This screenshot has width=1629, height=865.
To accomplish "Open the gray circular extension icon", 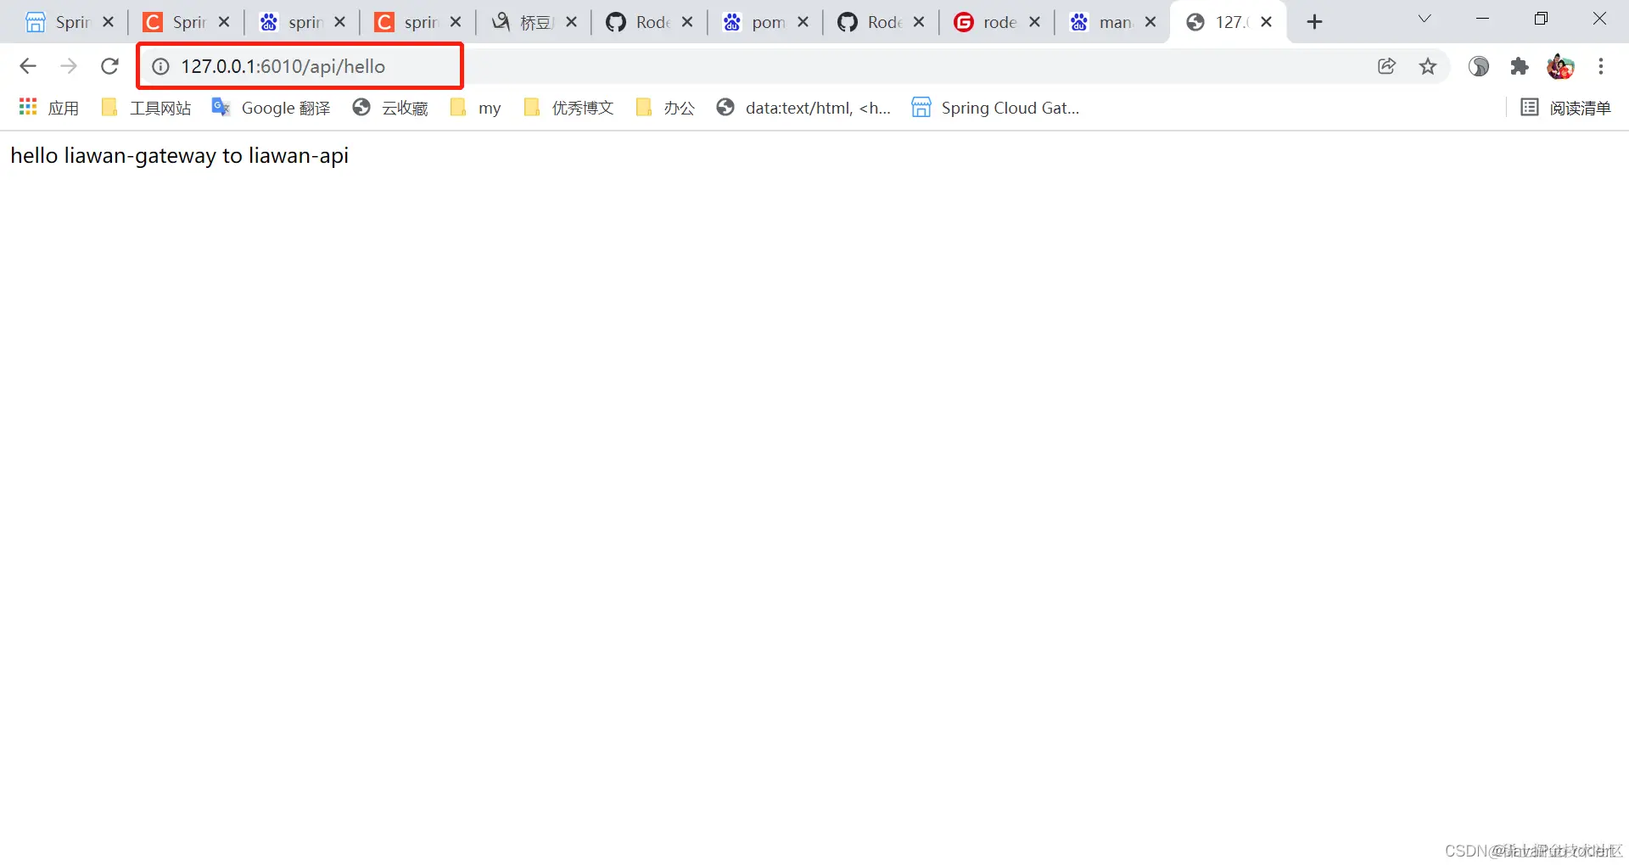I will point(1479,66).
